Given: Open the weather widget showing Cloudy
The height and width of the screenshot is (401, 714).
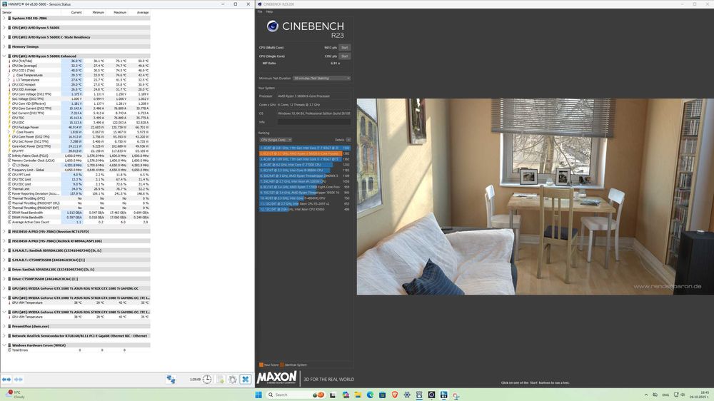Looking at the screenshot, I should 14,394.
